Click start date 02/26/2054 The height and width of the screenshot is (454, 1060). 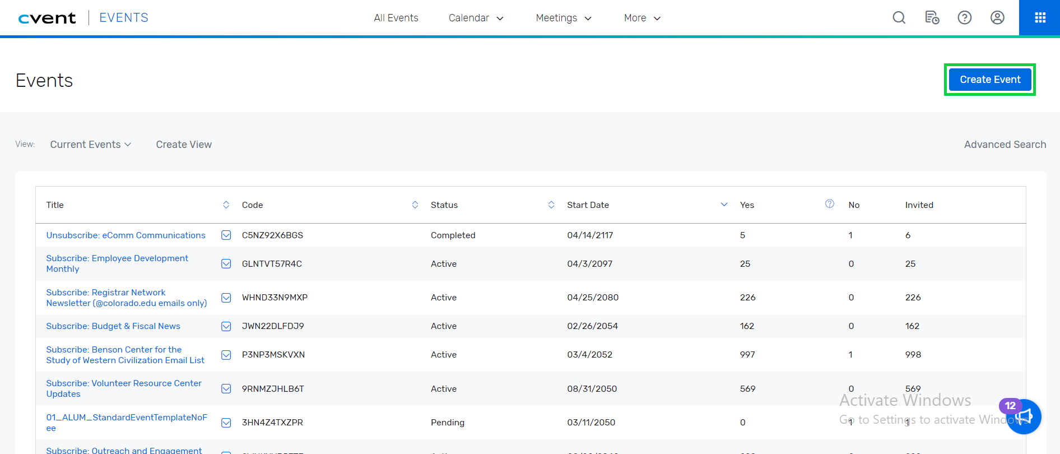[592, 326]
